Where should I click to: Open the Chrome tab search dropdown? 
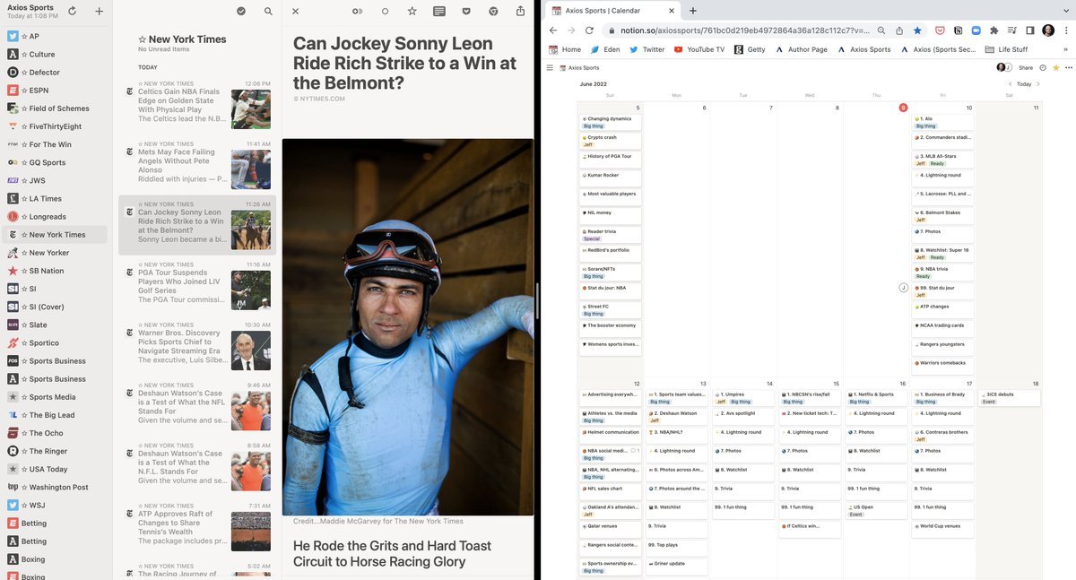click(1065, 11)
